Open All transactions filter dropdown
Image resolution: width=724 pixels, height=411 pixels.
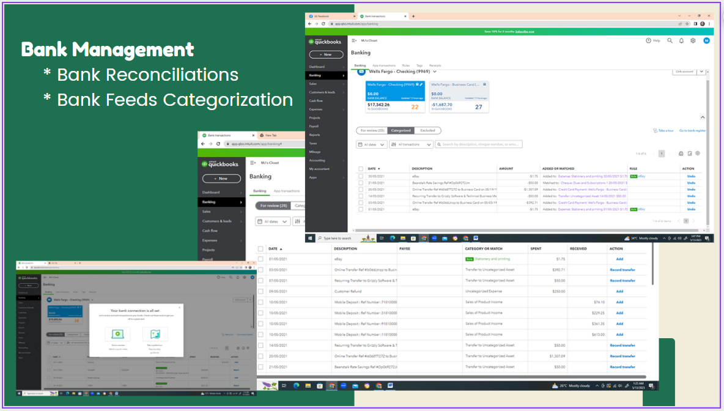tap(411, 144)
